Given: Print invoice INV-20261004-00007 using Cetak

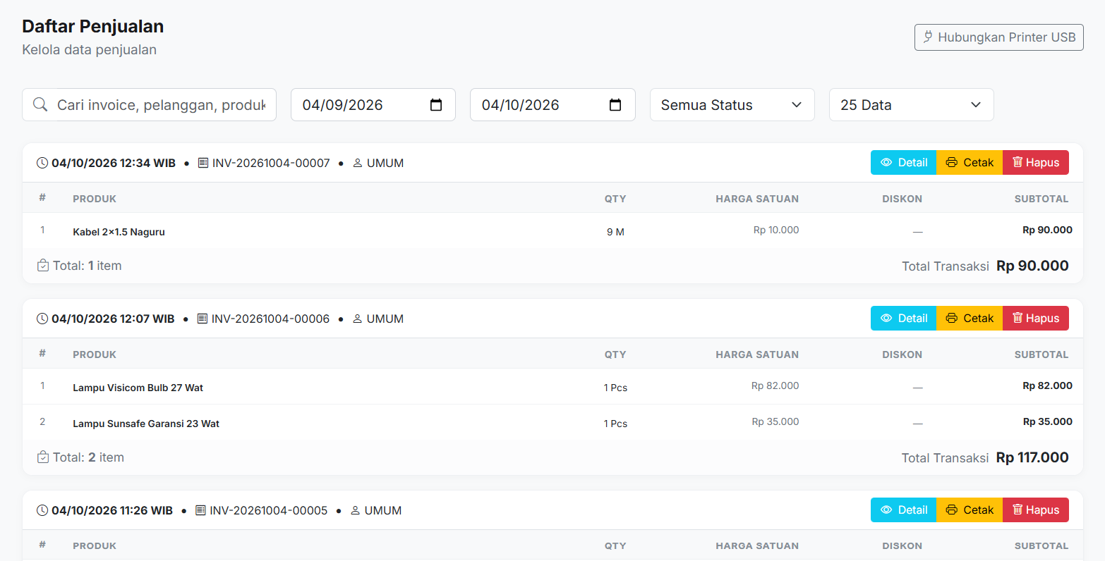Looking at the screenshot, I should coord(970,163).
